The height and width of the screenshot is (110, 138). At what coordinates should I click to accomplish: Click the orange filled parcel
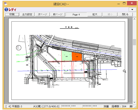pos(77,57)
